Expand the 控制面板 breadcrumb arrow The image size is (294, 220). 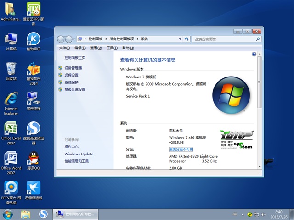click(106, 39)
